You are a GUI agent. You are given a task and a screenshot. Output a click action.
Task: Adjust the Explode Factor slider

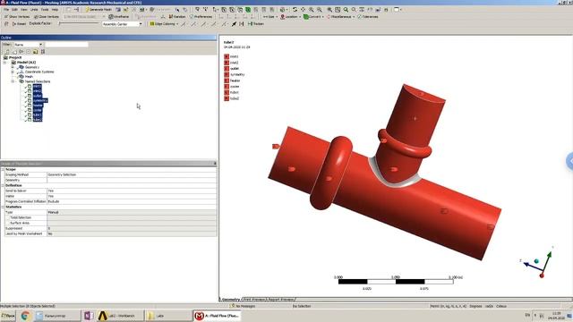(79, 24)
